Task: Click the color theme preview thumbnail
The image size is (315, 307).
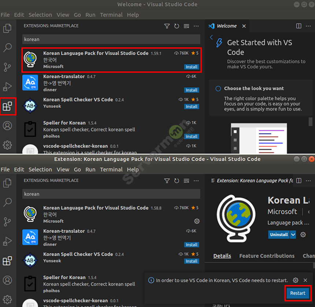Action: (259, 138)
